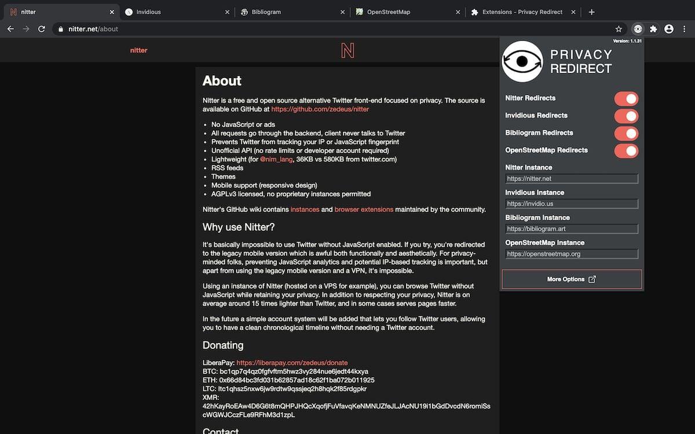This screenshot has width=695, height=434.
Task: Open a new browser tab
Action: [x=591, y=12]
